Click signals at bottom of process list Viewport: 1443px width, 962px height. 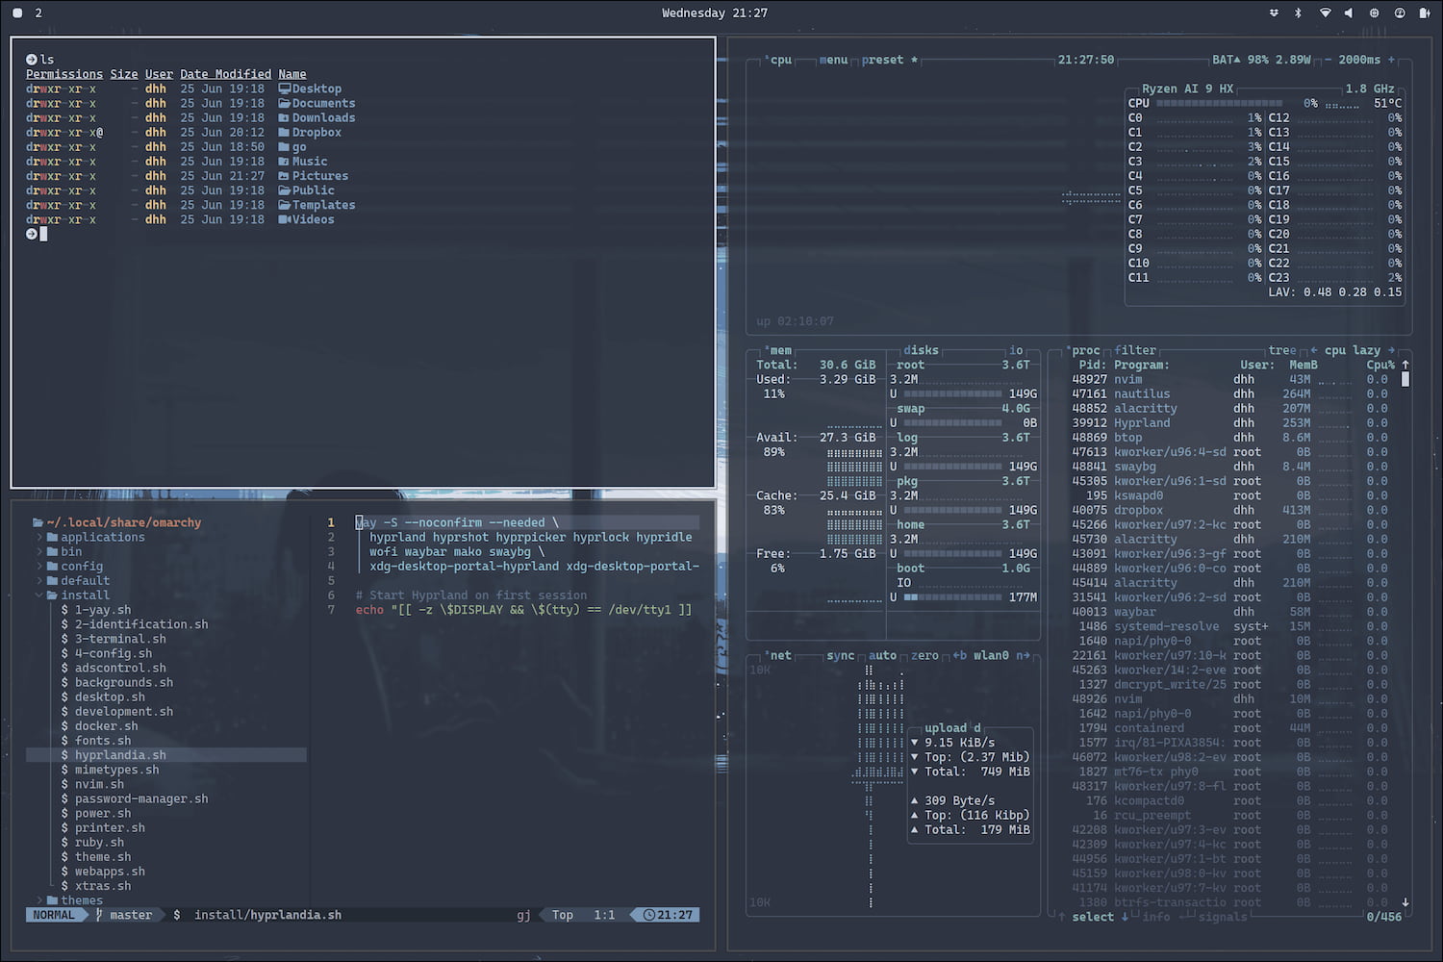[x=1223, y=917]
